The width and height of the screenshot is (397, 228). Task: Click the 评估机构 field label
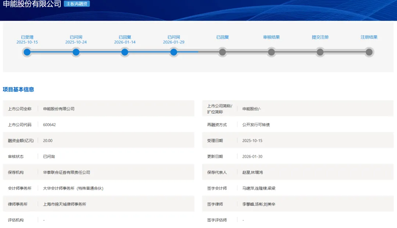coord(16,220)
